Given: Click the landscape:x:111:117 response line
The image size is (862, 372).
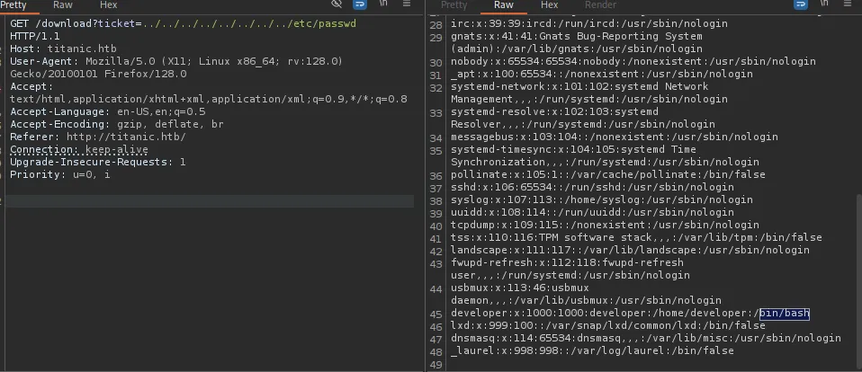Looking at the screenshot, I should pyautogui.click(x=630, y=251).
